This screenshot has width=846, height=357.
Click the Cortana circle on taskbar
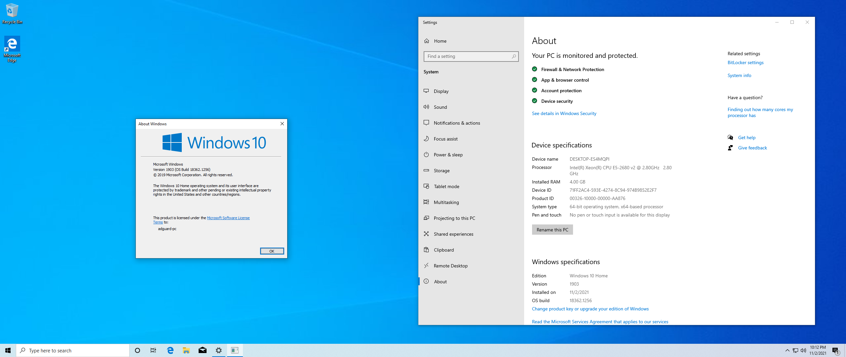pos(137,350)
